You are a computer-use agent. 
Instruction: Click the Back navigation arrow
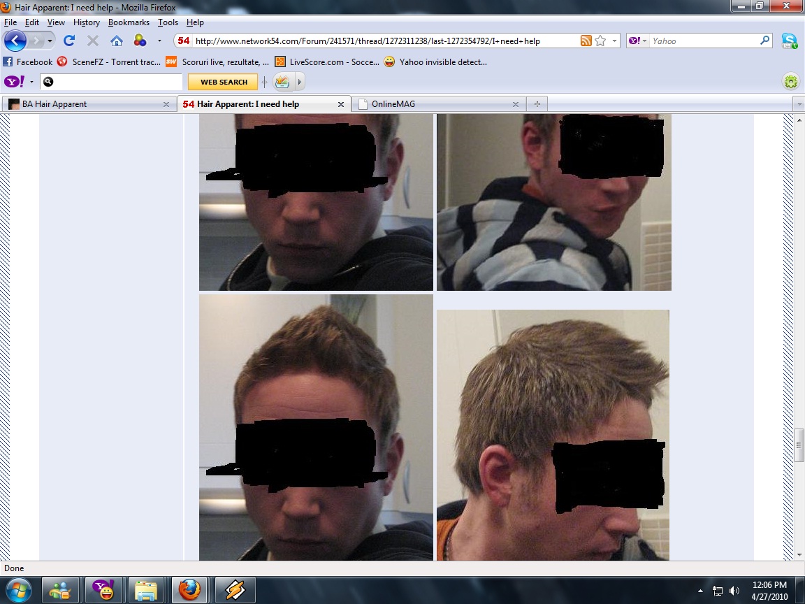15,41
